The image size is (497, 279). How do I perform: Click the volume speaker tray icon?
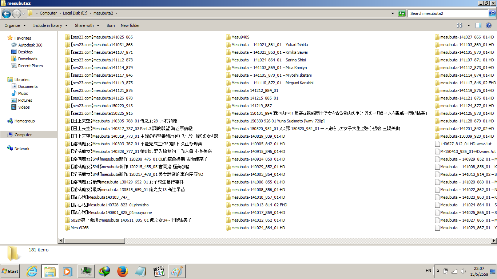pos(463,271)
